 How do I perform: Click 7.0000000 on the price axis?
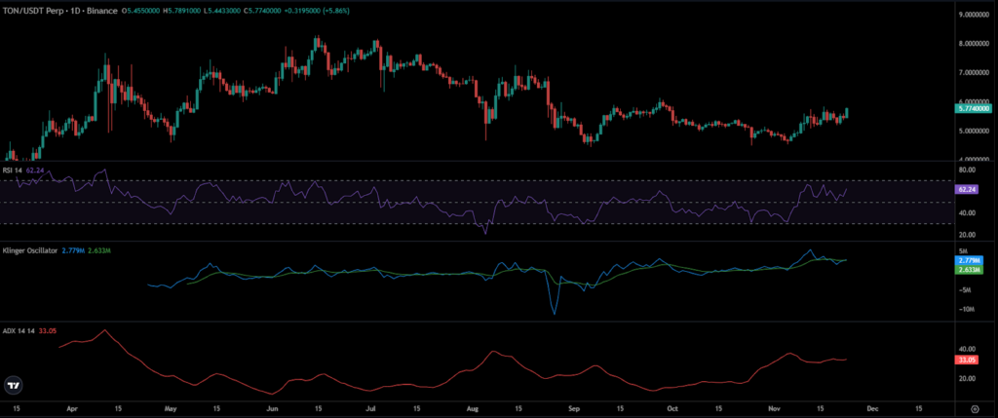tap(975, 72)
